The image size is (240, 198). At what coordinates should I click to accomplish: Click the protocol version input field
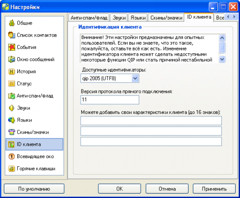(x=110, y=100)
